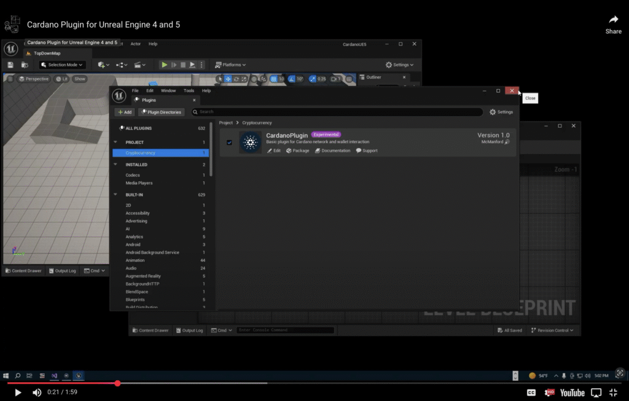Open the Edit menu in the Plugins window
Viewport: 629px width, 401px height.
(x=150, y=91)
